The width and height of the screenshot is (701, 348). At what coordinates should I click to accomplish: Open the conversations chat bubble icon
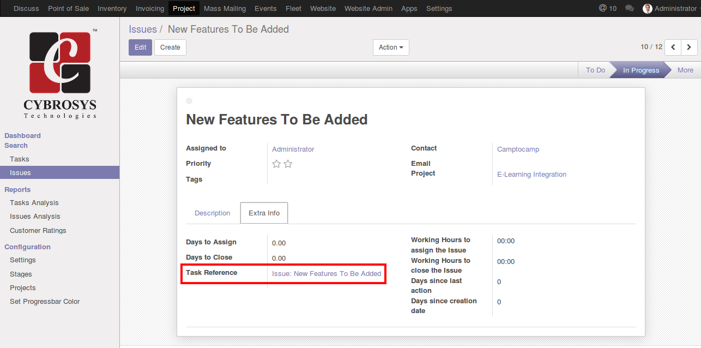coord(630,9)
